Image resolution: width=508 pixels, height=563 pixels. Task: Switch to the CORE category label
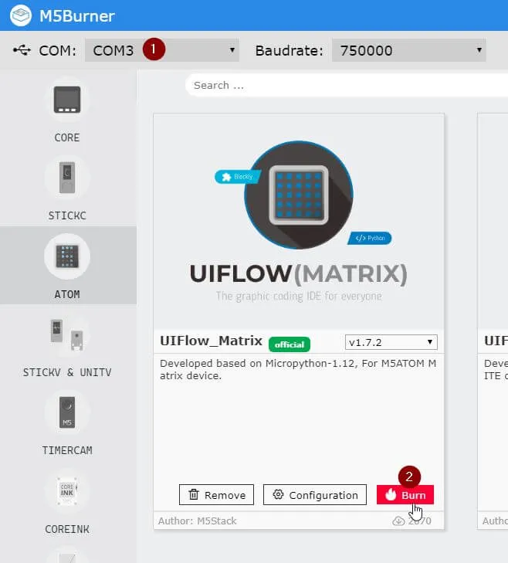click(x=67, y=137)
